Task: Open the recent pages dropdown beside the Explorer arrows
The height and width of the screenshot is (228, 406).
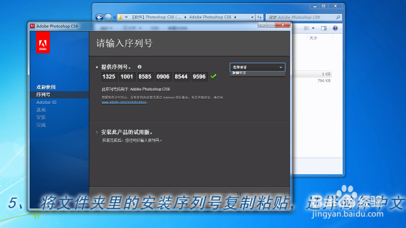Action: click(x=114, y=18)
